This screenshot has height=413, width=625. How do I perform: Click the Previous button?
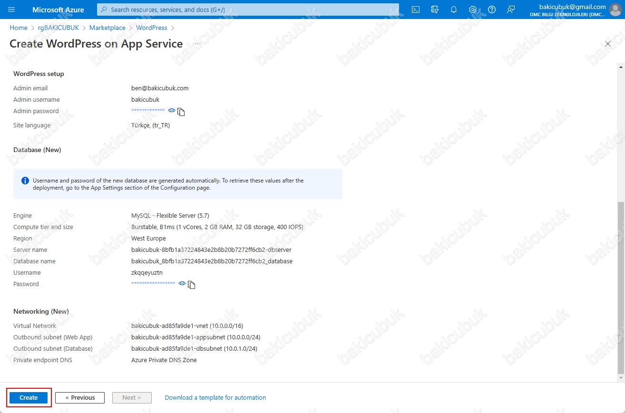point(80,398)
